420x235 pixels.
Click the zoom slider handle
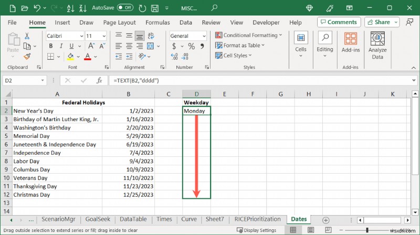click(x=367, y=230)
